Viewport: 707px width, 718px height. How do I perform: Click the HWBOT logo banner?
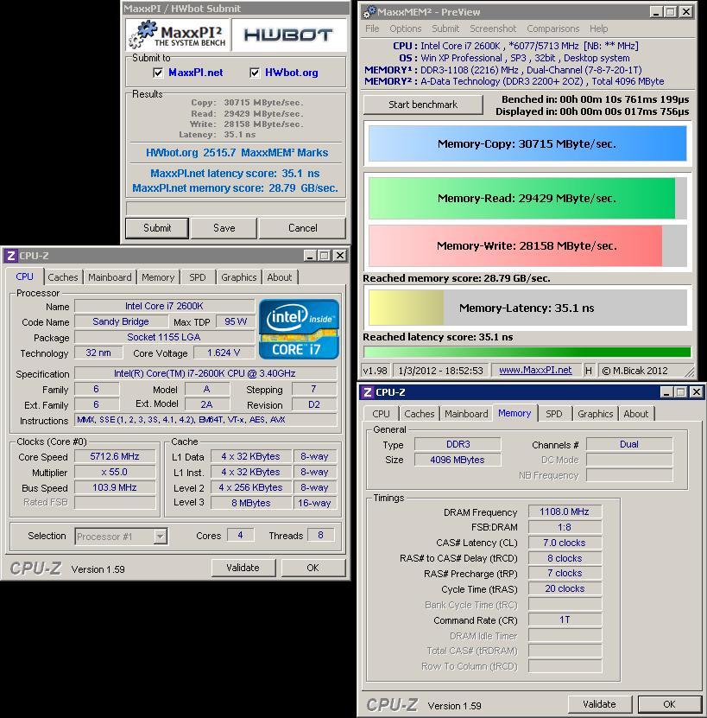point(288,35)
